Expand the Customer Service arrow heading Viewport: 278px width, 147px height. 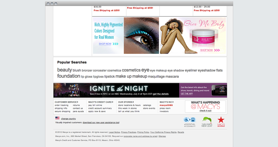point(66,102)
